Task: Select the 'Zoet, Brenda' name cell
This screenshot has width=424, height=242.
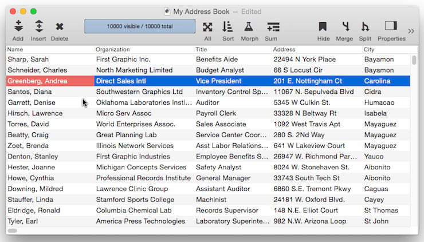Action: pyautogui.click(x=50, y=146)
